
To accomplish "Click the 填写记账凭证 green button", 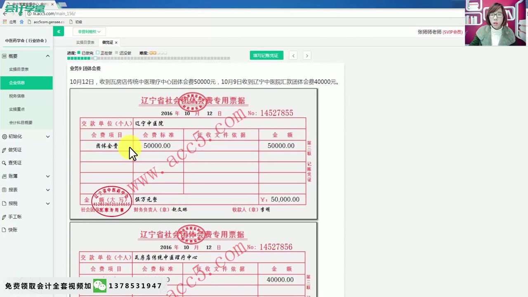I will pyautogui.click(x=266, y=55).
